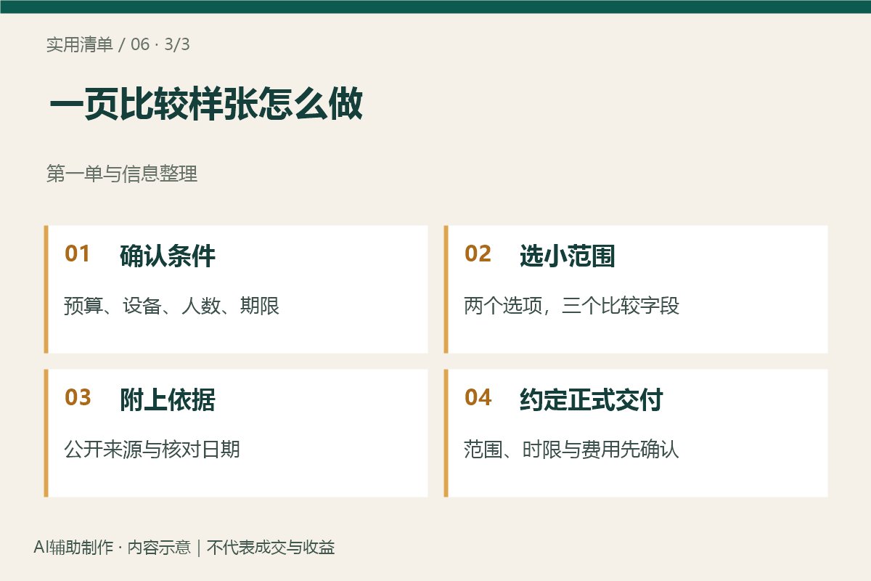871x581 pixels.
Task: Click the text 范围、时限与费用先确认
Action: pyautogui.click(x=572, y=450)
